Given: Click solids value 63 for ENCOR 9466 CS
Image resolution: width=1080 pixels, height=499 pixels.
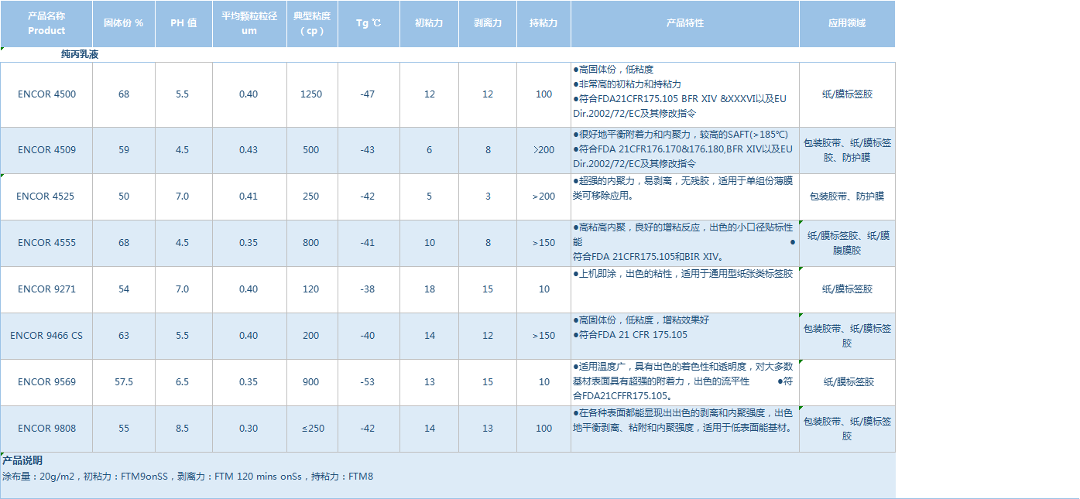Looking at the screenshot, I should [x=124, y=336].
